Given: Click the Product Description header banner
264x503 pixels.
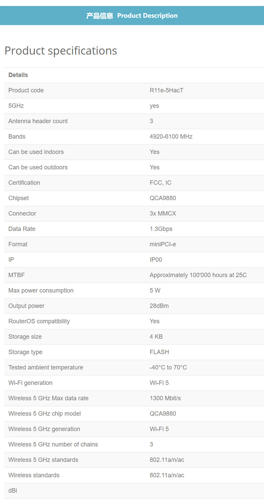Looking at the screenshot, I should point(132,15).
